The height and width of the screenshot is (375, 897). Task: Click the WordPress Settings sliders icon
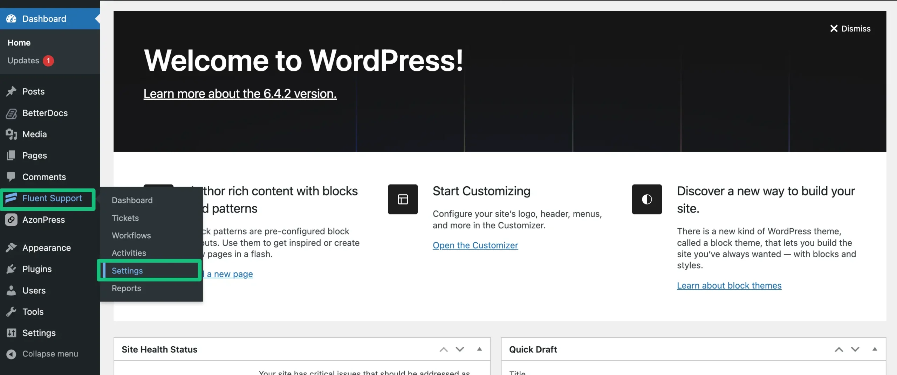(x=11, y=333)
